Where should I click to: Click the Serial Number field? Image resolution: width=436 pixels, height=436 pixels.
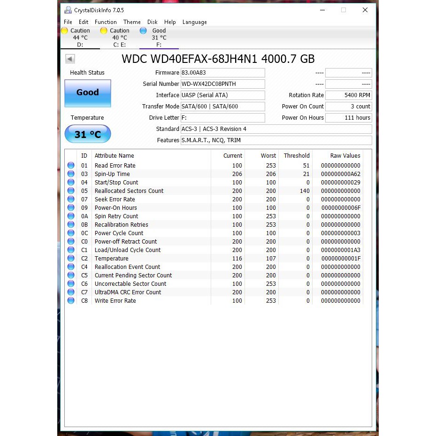click(222, 84)
